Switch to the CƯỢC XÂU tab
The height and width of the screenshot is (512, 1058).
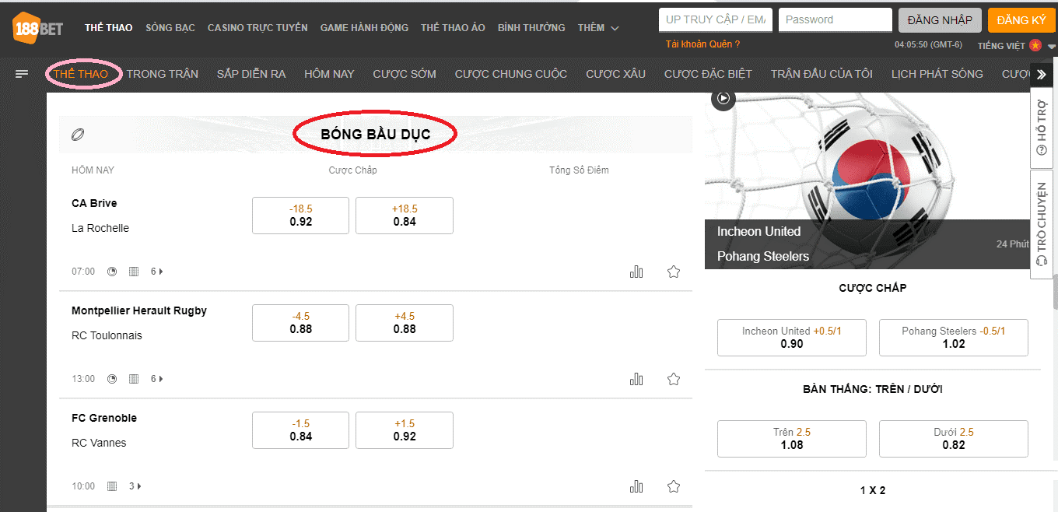pyautogui.click(x=615, y=74)
